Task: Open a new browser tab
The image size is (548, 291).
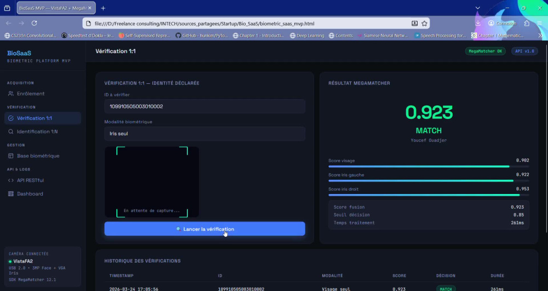Action: [x=103, y=8]
